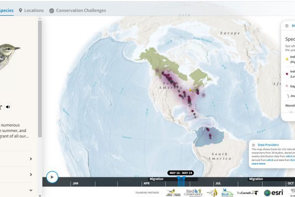This screenshot has height=197, width=295.
Task: Click the map layers panel icon
Action: point(287,26)
